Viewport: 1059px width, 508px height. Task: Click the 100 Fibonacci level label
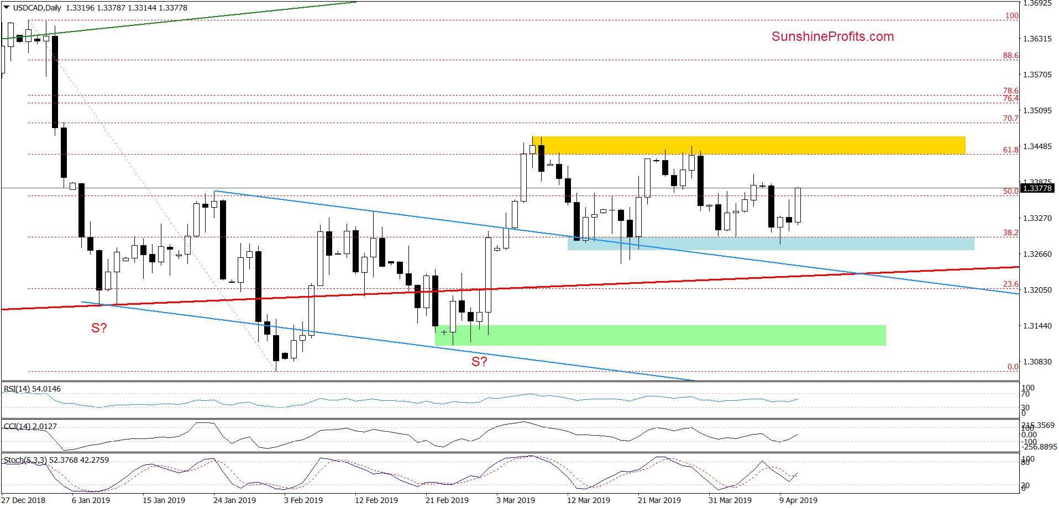coord(1011,15)
